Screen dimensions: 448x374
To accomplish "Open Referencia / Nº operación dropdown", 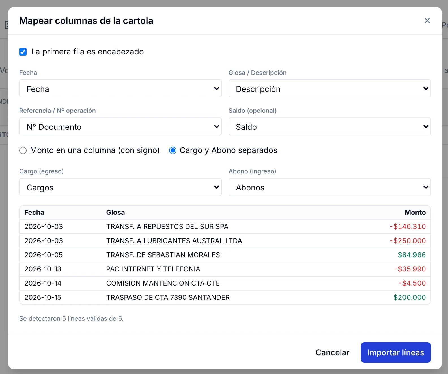I will click(120, 127).
